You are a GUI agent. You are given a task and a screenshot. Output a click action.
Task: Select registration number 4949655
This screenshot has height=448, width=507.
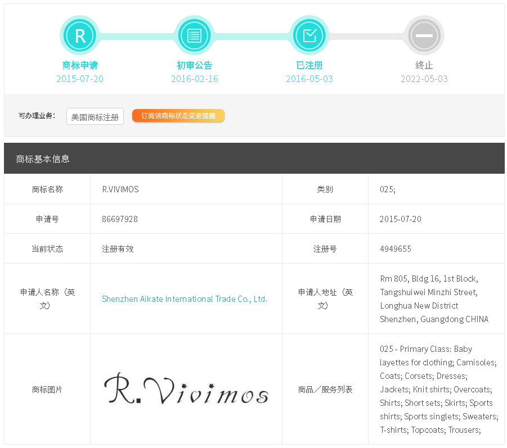(396, 248)
